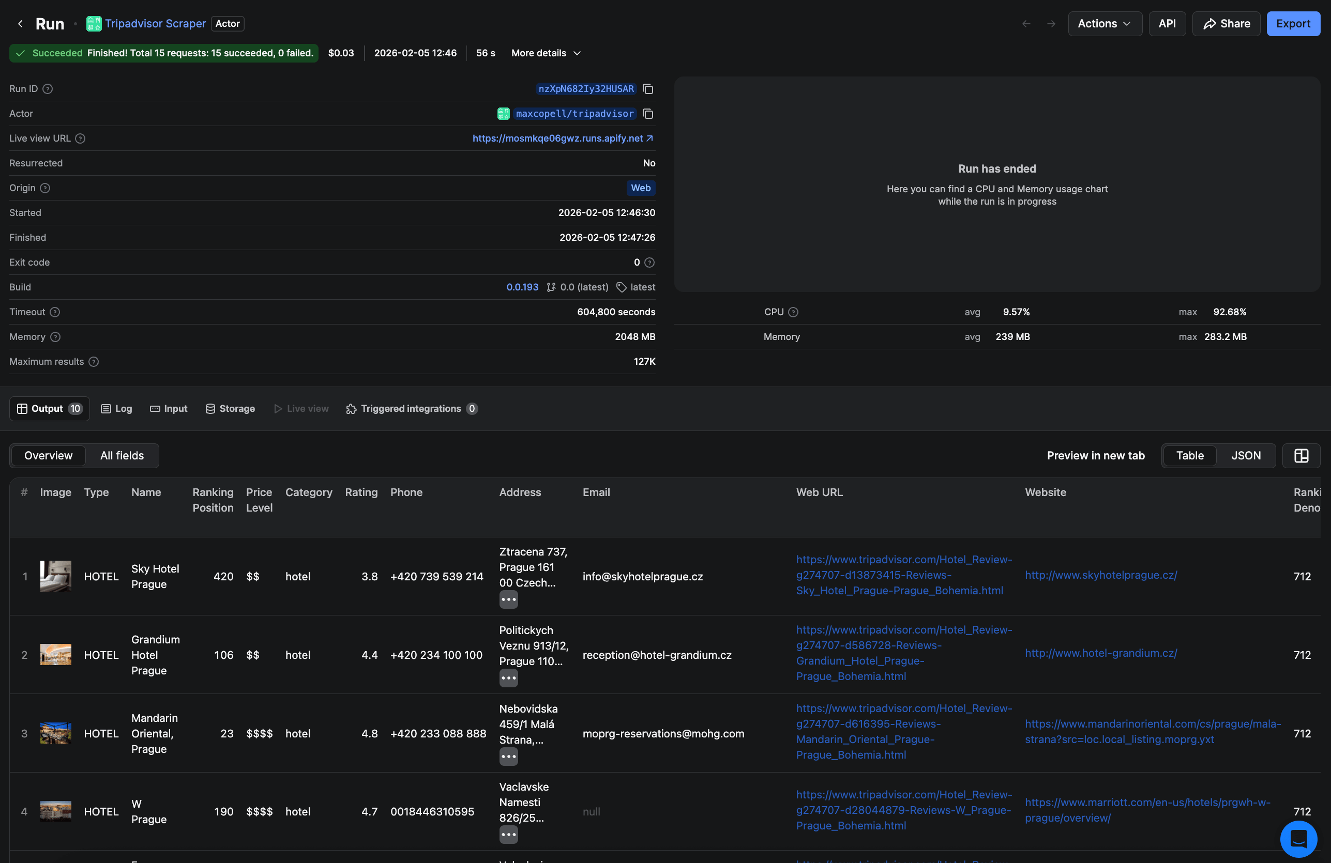
Task: Expand More details section
Action: pyautogui.click(x=546, y=53)
